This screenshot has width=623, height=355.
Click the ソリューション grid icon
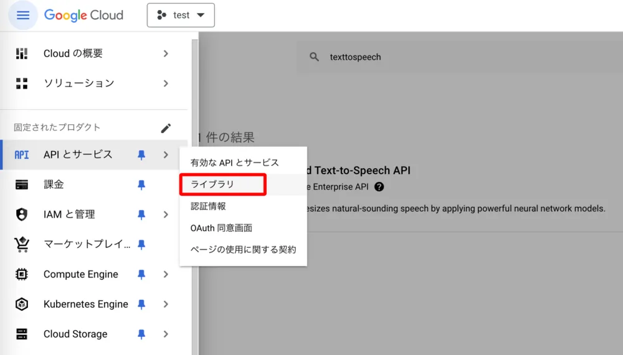pos(21,83)
